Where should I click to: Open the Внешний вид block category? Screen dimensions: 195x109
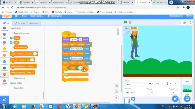(4, 36)
